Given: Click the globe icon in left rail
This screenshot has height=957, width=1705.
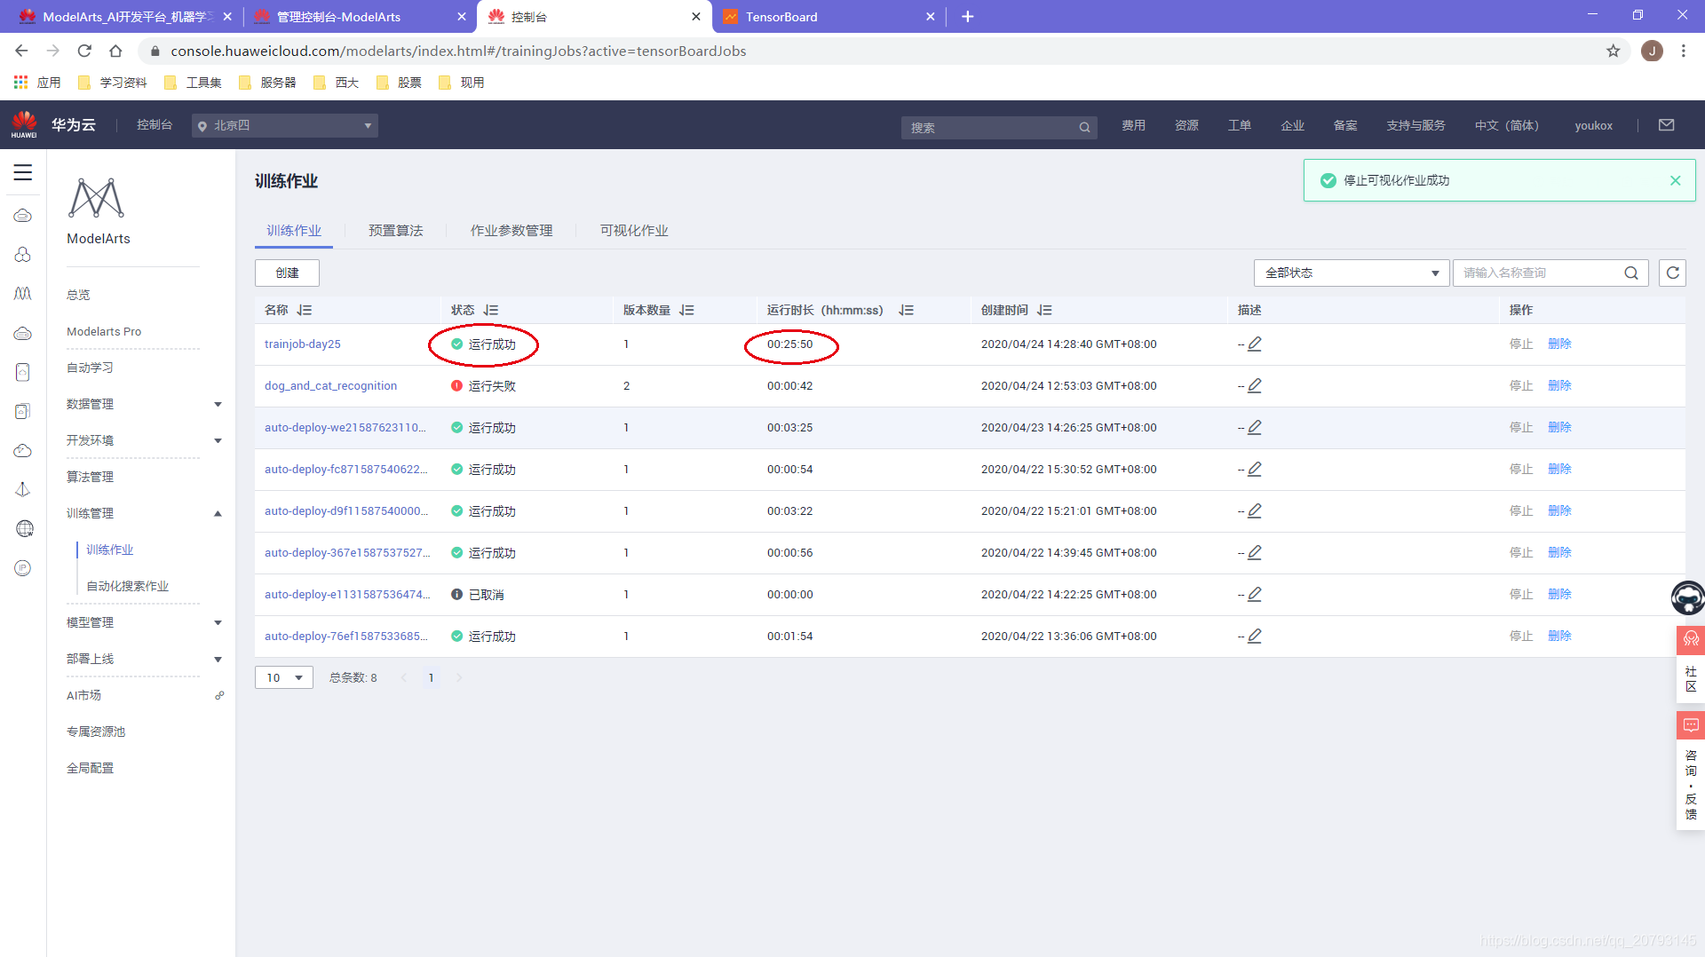Looking at the screenshot, I should (24, 529).
